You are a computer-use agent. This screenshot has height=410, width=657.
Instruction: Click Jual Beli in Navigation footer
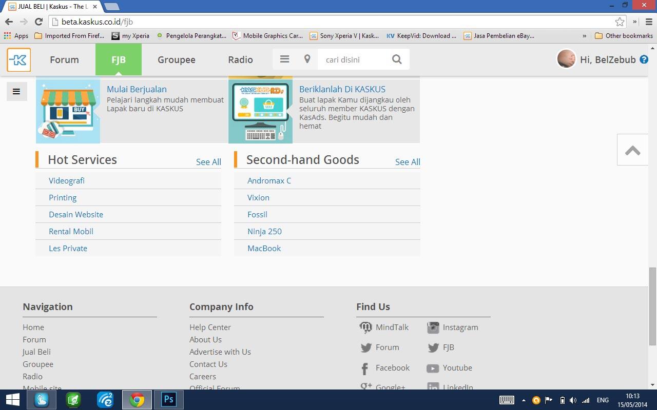tap(36, 352)
